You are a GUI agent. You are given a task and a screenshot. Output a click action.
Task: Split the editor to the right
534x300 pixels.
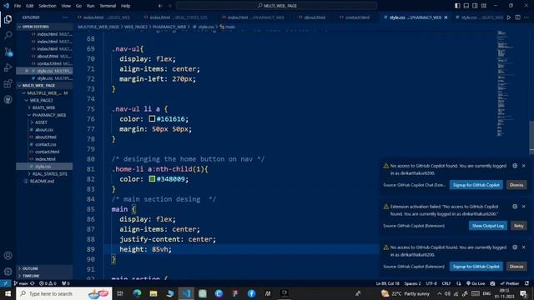(x=517, y=17)
